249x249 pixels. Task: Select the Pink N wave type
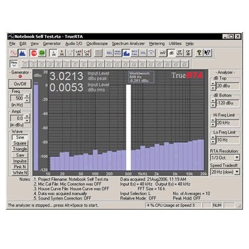point(20,167)
